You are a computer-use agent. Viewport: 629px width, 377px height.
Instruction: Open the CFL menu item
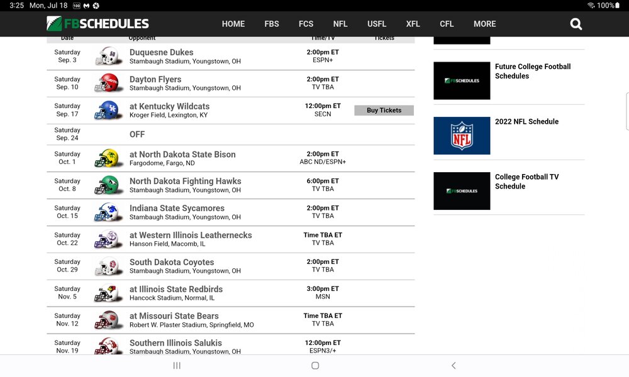(x=447, y=24)
